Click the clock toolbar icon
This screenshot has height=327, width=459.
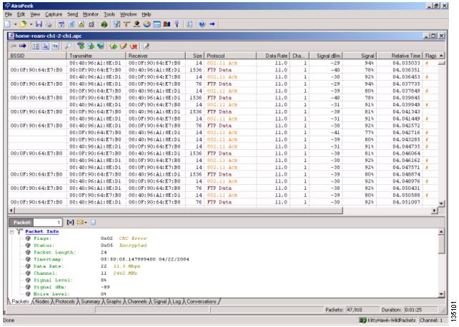92,24
